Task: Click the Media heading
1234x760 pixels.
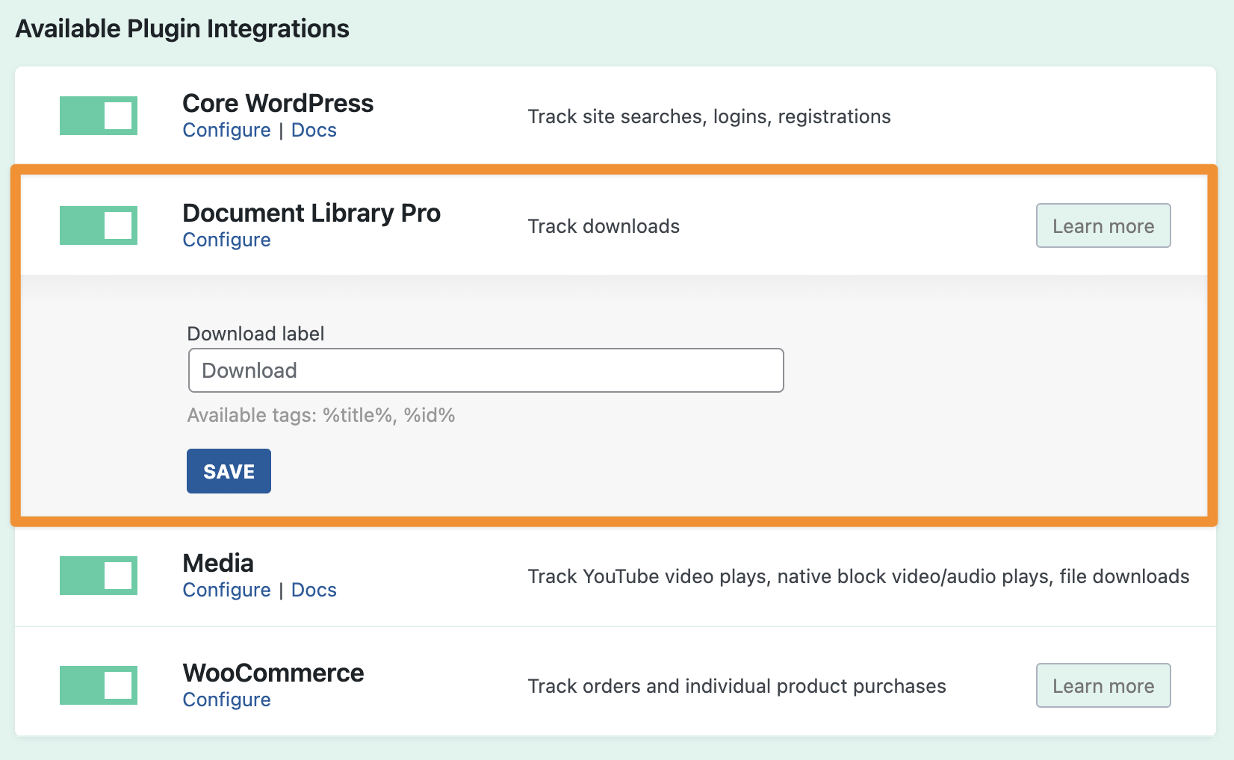Action: pyautogui.click(x=218, y=563)
